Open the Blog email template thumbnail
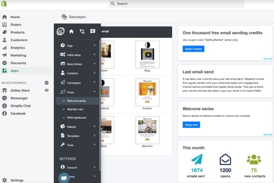 [x=148, y=55]
